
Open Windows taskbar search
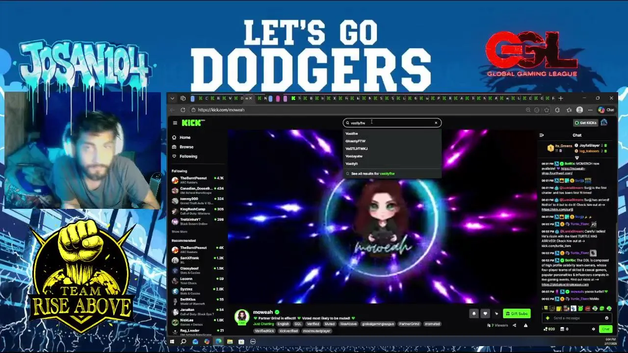[x=183, y=342]
